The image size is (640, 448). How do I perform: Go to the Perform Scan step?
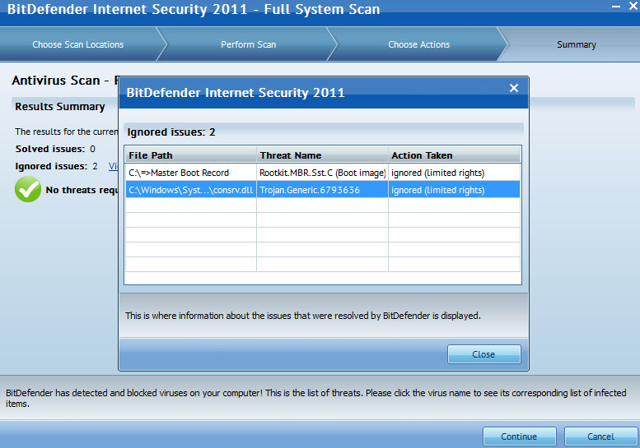click(249, 44)
